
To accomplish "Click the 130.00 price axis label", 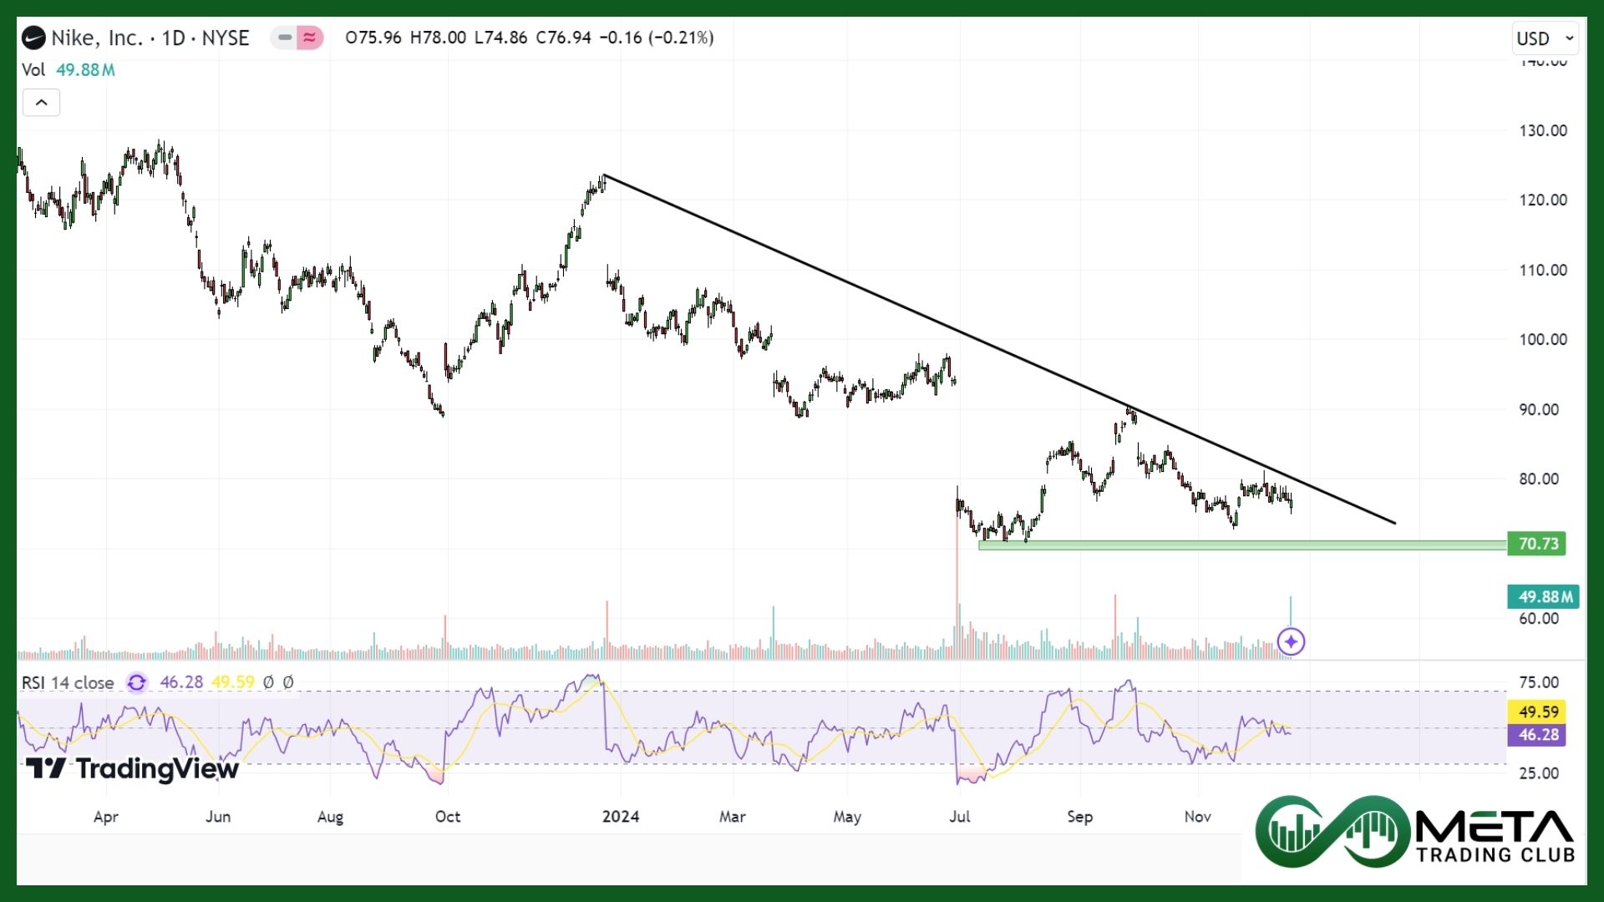I will 1543,130.
